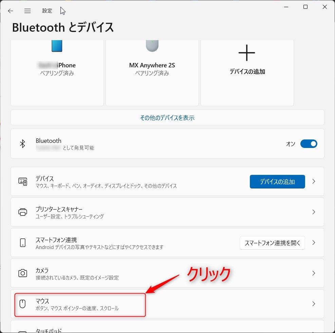Click the Devices keyboard icon

(x=23, y=182)
